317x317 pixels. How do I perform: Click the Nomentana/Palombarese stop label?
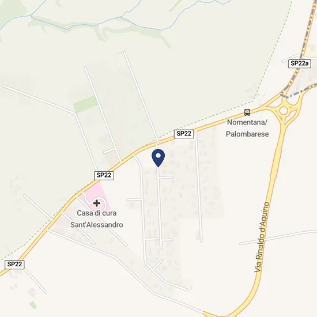247,128
